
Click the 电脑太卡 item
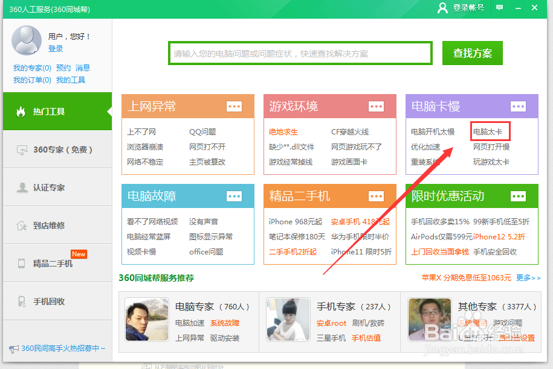[488, 132]
